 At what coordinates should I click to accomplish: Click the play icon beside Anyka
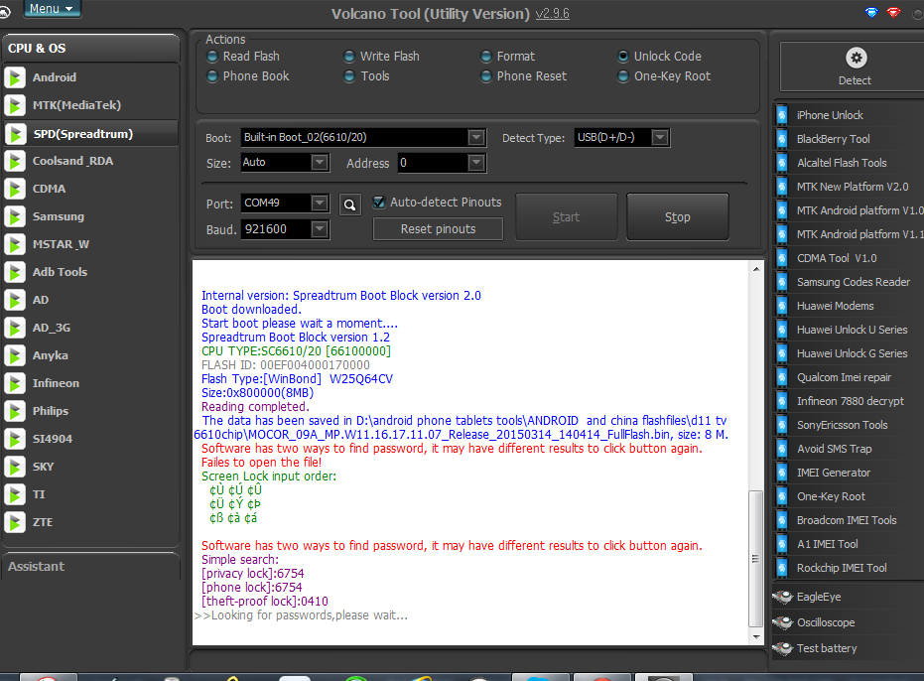(15, 355)
